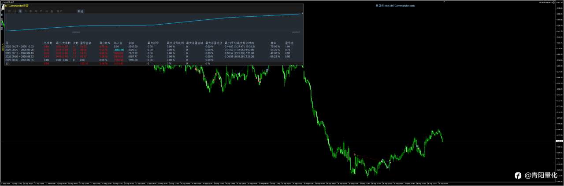Click the balance value 4157.77
The height and width of the screenshot is (186, 564).
(133, 56)
